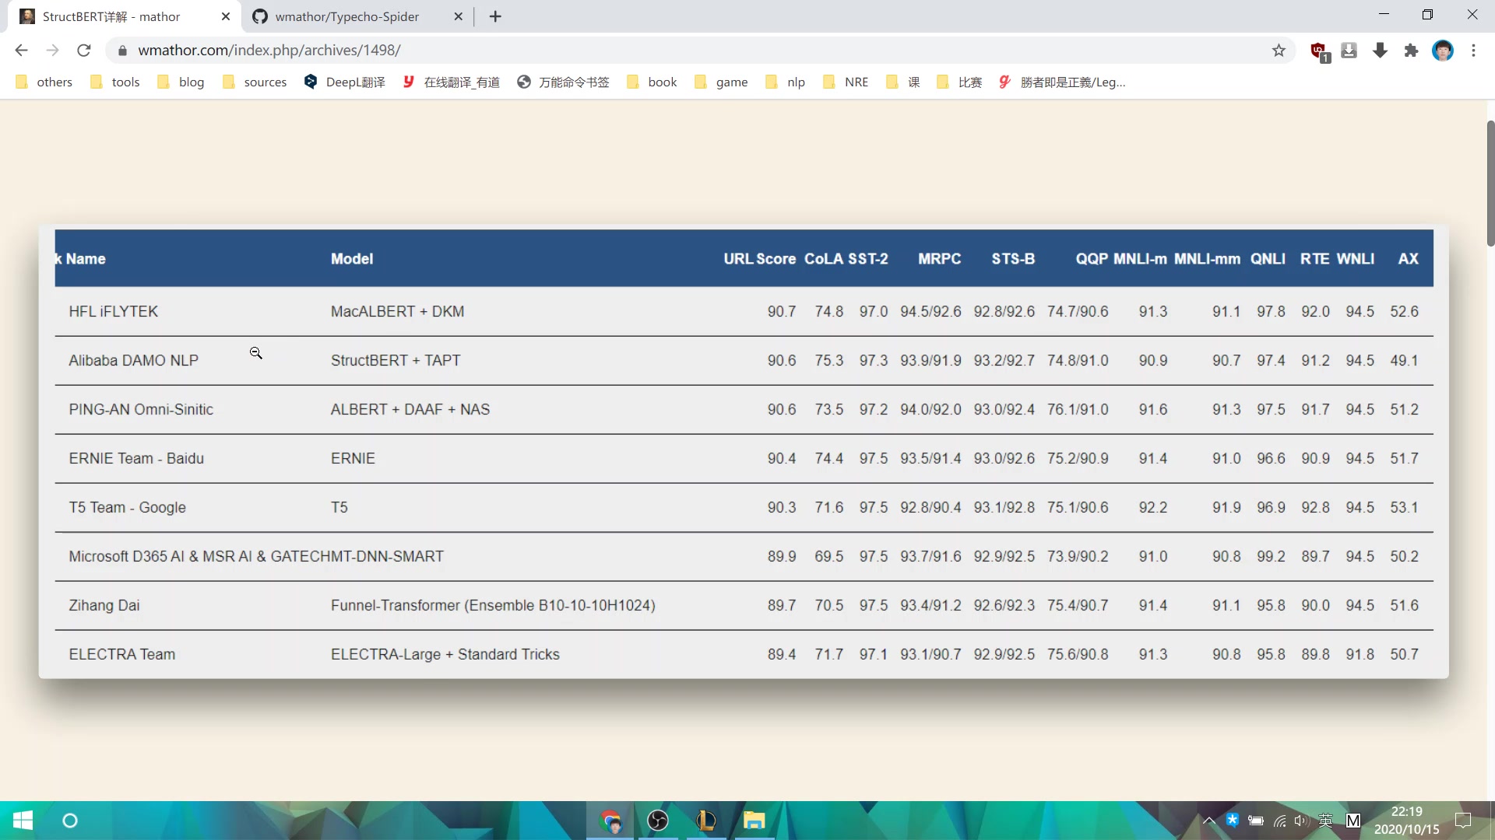Click the Chrome icon in taskbar
Screen dimensions: 1495x840
pos(610,821)
